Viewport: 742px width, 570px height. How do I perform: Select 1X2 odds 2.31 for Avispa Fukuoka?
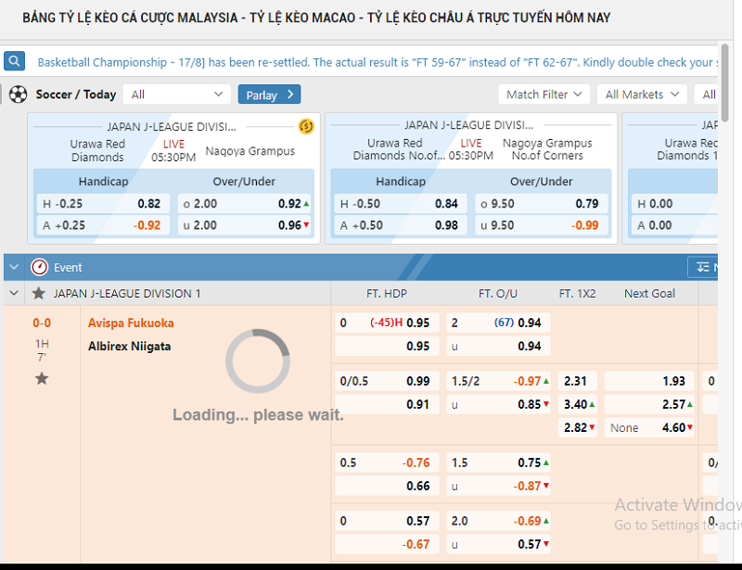pyautogui.click(x=576, y=381)
